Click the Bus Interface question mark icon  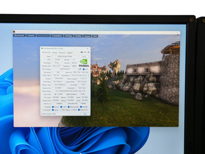pos(88,75)
